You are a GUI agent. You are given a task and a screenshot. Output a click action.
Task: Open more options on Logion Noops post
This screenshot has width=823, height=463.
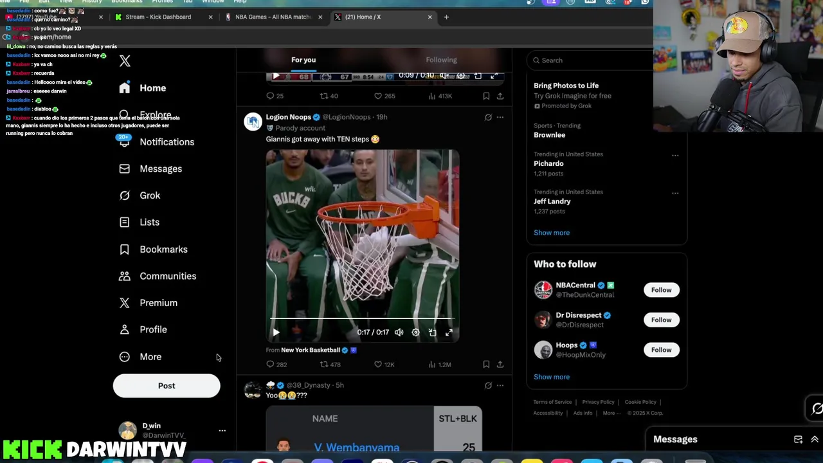[500, 118]
